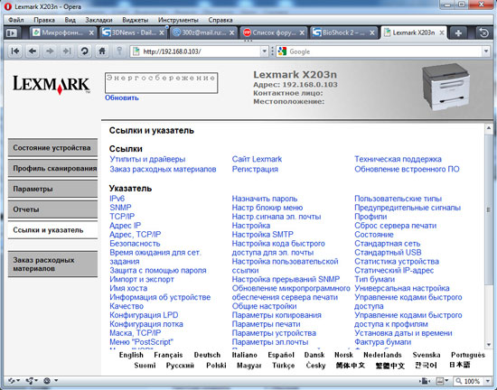Image resolution: width=497 pixels, height=390 pixels.
Task: Open the address bar dropdown
Action: pyautogui.click(x=264, y=51)
